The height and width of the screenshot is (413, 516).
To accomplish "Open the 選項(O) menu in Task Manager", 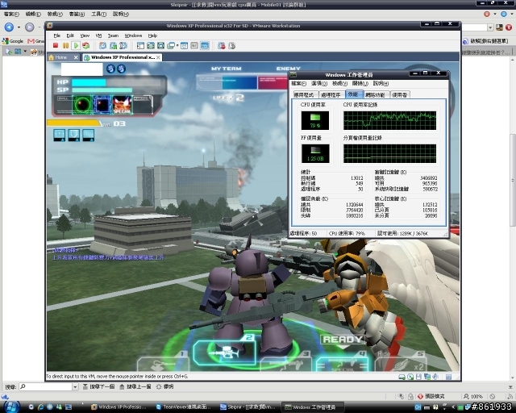I will click(x=319, y=83).
